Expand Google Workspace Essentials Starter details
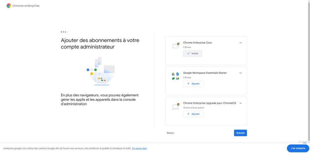 coord(241,73)
